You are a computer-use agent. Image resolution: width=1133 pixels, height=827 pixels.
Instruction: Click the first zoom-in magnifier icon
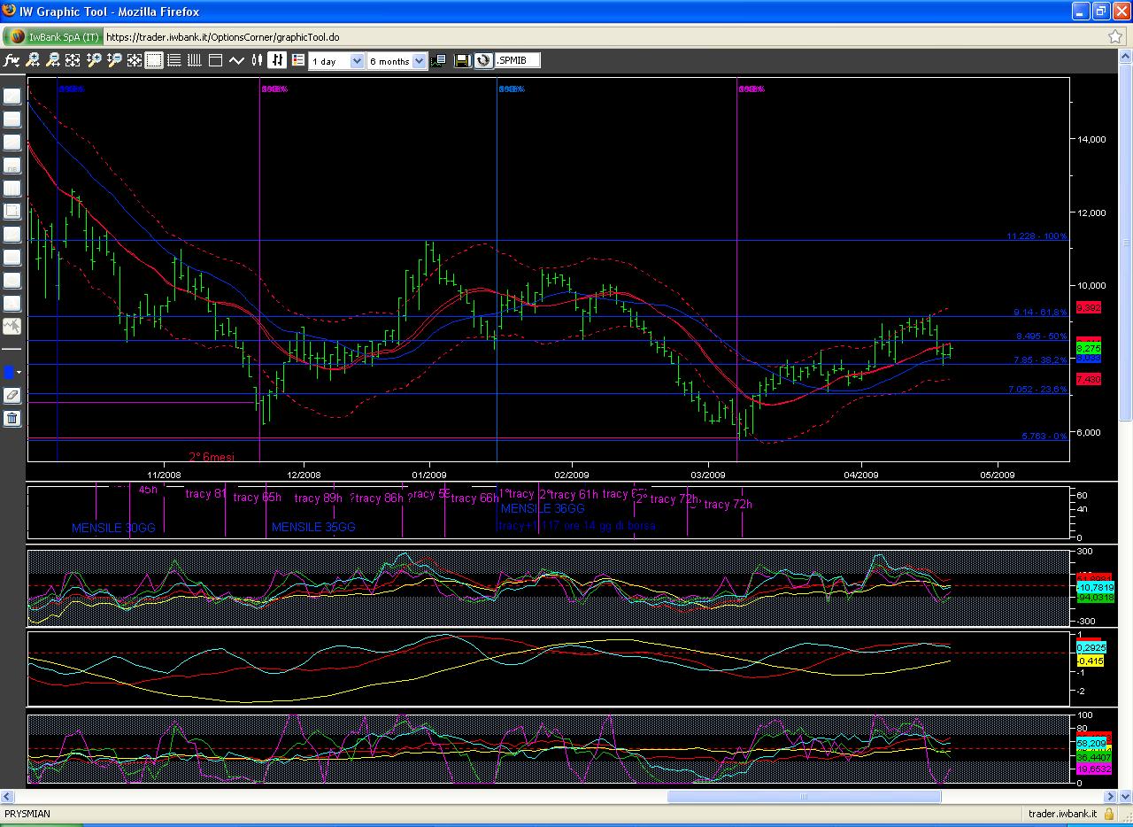click(33, 60)
